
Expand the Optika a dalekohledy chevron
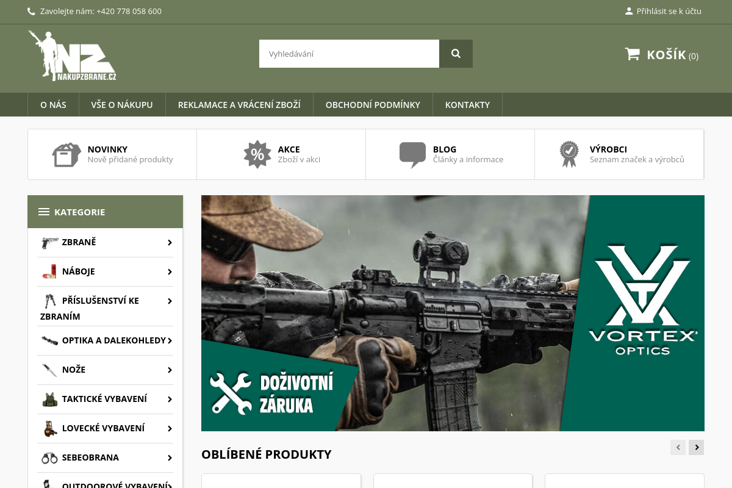tap(170, 341)
